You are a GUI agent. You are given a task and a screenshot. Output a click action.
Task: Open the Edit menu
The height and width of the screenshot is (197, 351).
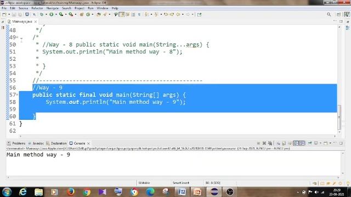tap(13, 8)
